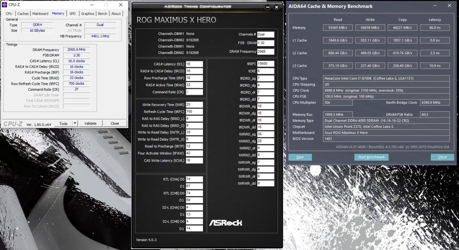The height and width of the screenshot is (250, 459).
Task: Click the NB Frequency value in CPU-Z
Action: click(100, 36)
